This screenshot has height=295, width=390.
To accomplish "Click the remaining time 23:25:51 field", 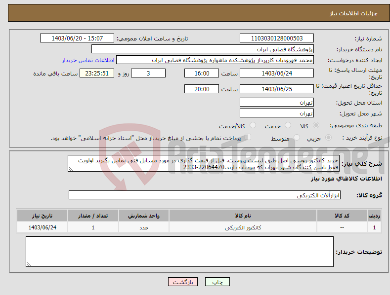I will [x=97, y=73].
